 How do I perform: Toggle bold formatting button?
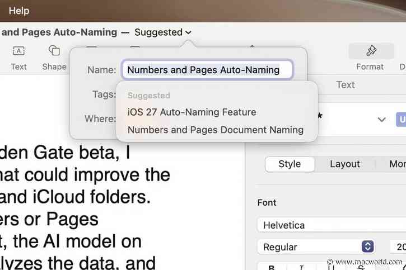coord(271,267)
